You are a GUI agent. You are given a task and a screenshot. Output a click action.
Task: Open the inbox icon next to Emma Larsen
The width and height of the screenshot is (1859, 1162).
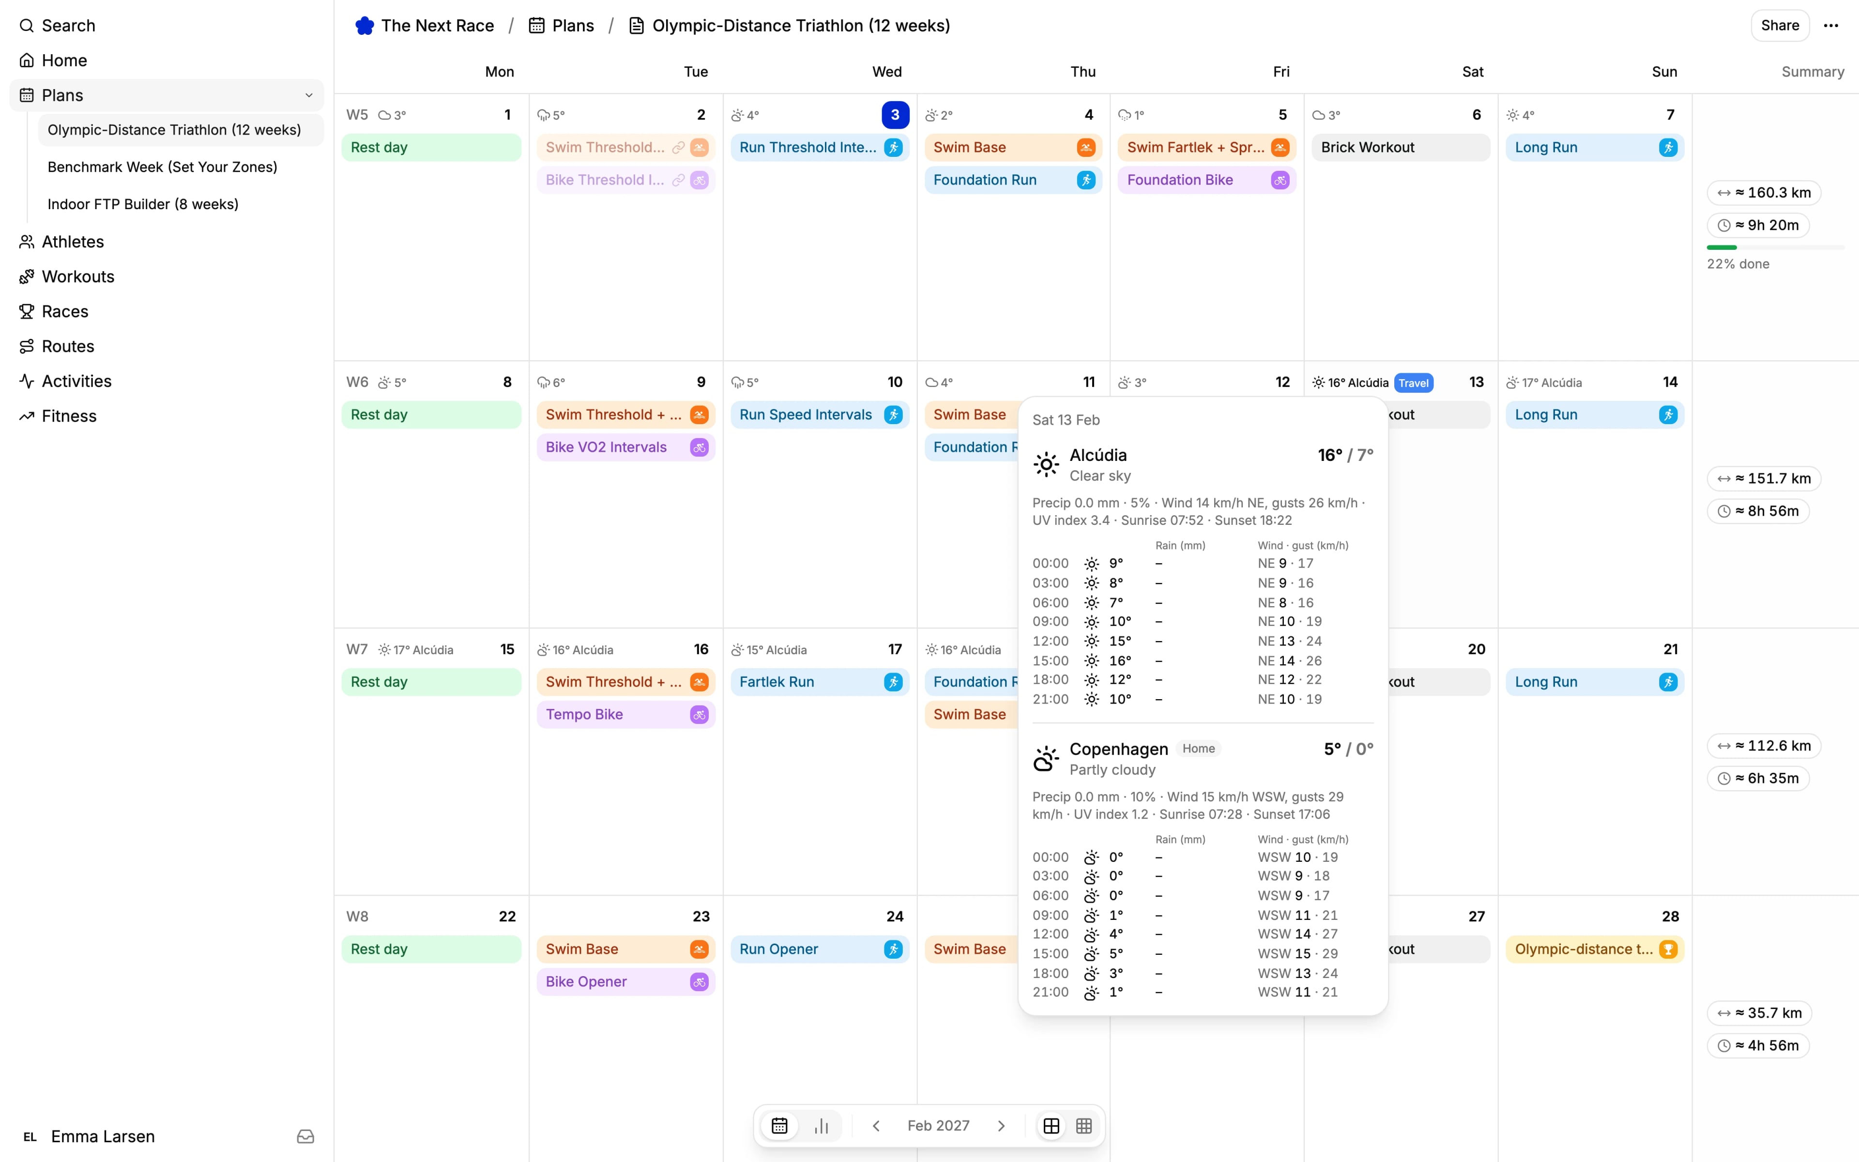click(x=306, y=1137)
